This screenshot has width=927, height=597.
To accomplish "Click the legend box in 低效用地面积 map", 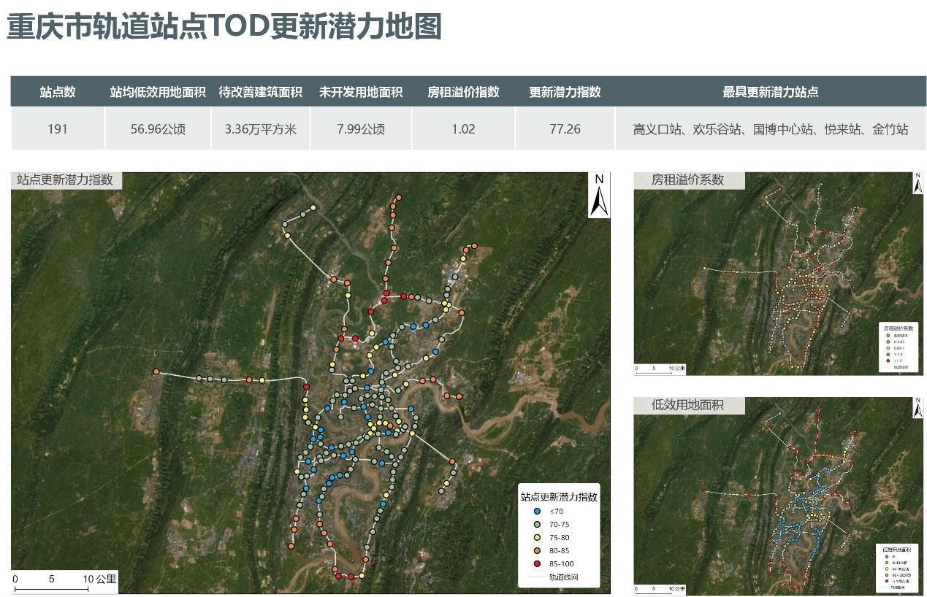I will [x=896, y=566].
